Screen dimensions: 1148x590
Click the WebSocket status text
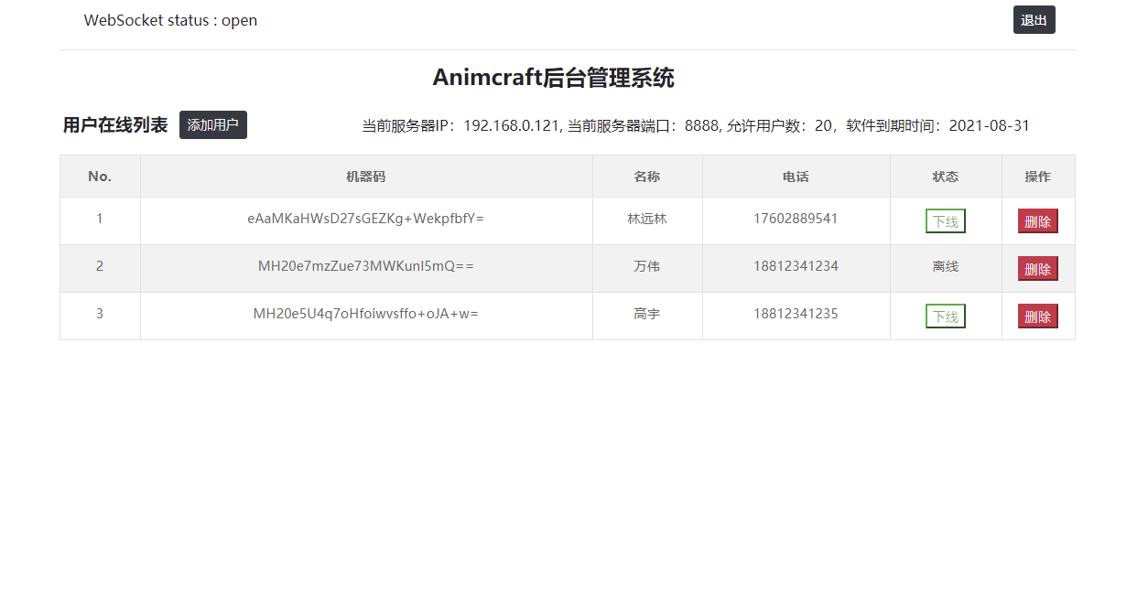pos(169,20)
